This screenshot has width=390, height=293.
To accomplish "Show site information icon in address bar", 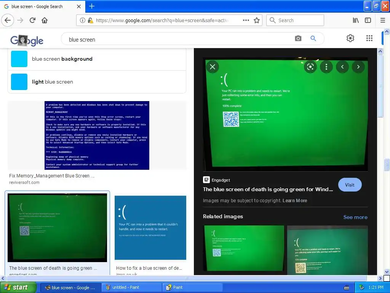I will [x=82, y=21].
